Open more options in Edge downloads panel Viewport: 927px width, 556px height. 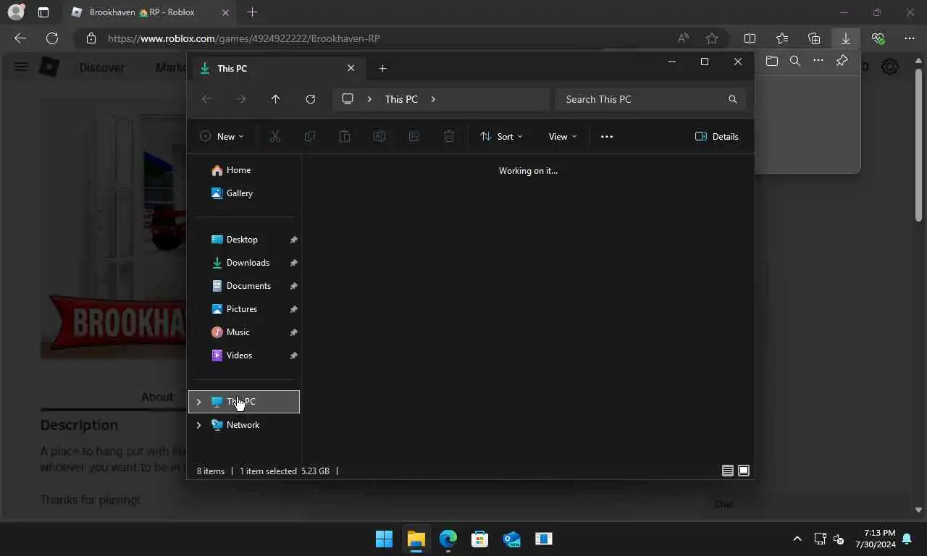pos(818,62)
